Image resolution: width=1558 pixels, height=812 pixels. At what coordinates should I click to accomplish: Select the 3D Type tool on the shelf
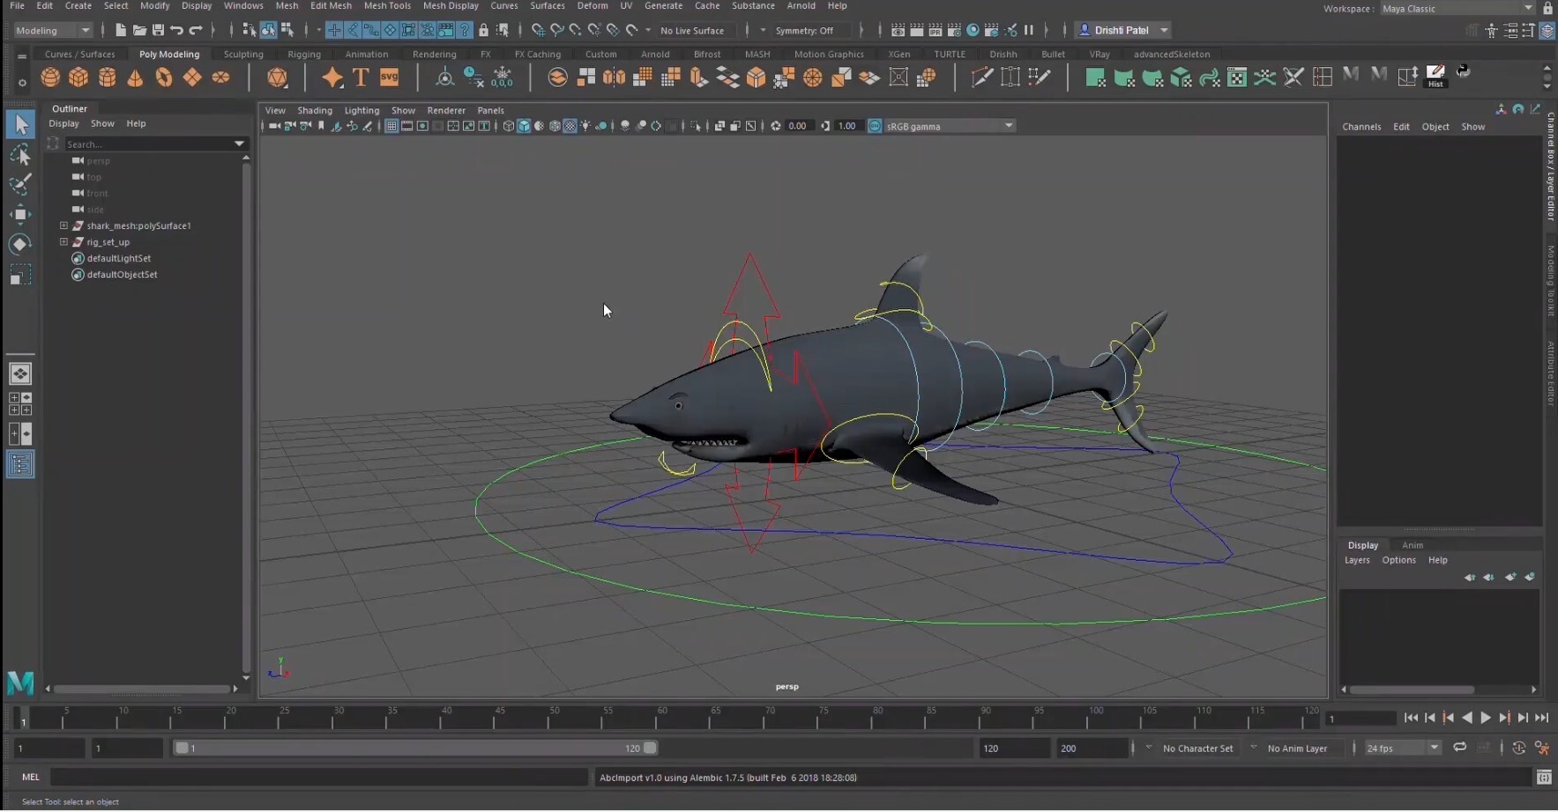(360, 78)
